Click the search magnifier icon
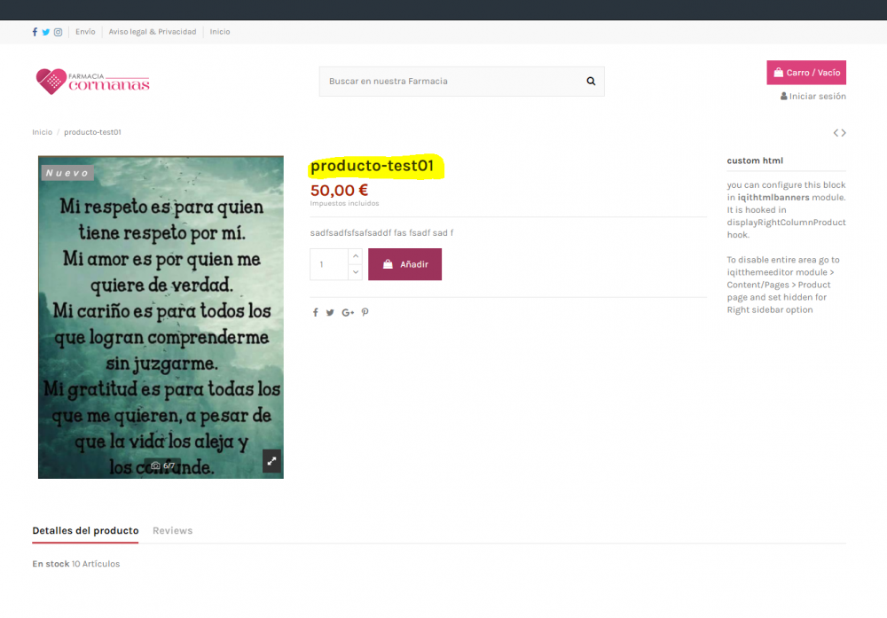 click(x=591, y=81)
